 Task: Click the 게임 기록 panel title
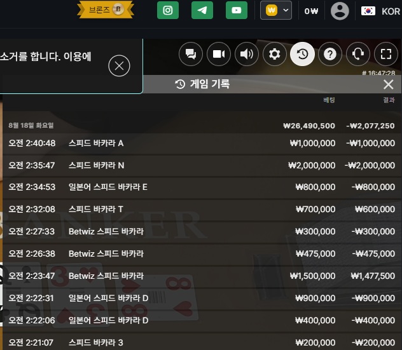(x=210, y=84)
